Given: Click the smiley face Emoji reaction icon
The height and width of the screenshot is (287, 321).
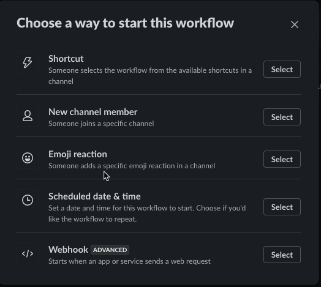Looking at the screenshot, I should click(x=28, y=158).
